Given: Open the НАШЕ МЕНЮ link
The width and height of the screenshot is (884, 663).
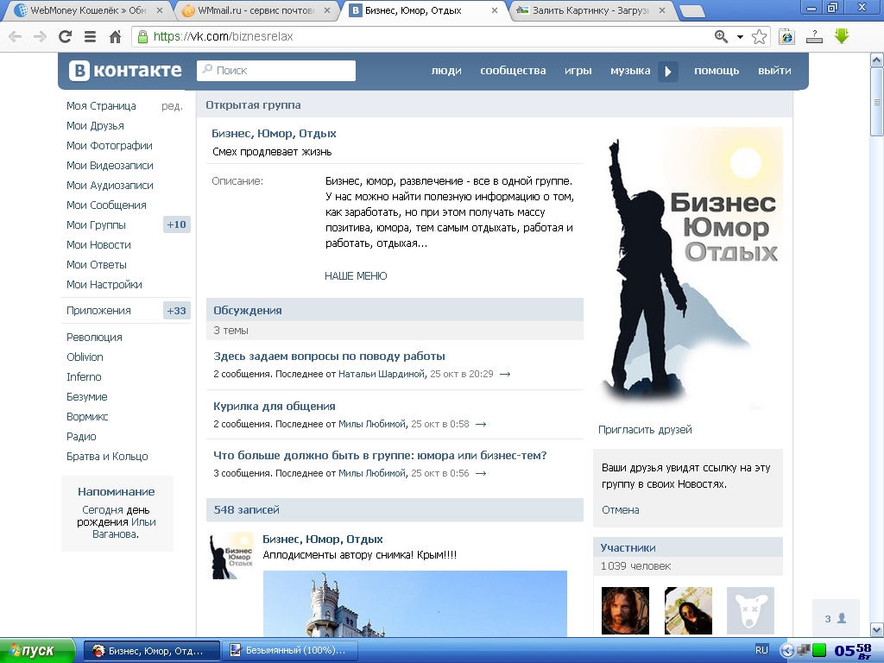Looking at the screenshot, I should point(356,276).
